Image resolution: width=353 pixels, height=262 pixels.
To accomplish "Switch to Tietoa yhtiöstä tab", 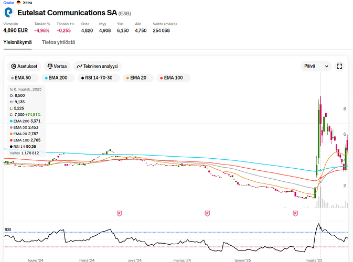I will [x=58, y=42].
